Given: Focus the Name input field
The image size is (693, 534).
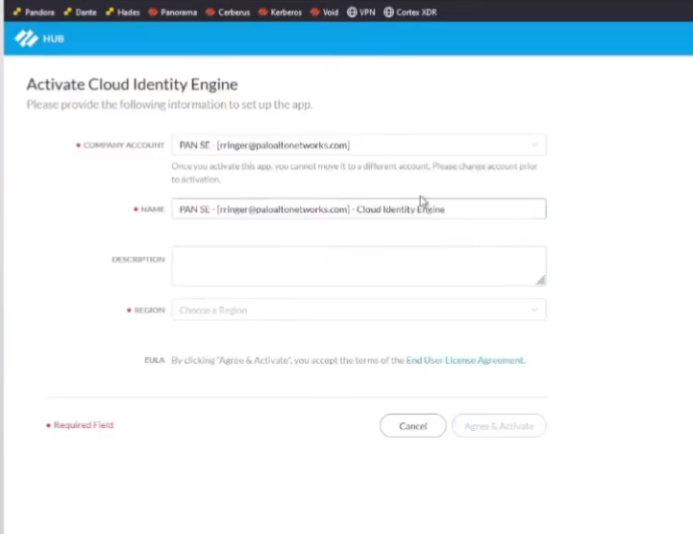Looking at the screenshot, I should (359, 209).
